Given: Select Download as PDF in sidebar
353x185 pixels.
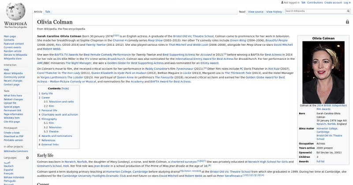Looking at the screenshot, I should click(x=14, y=136).
